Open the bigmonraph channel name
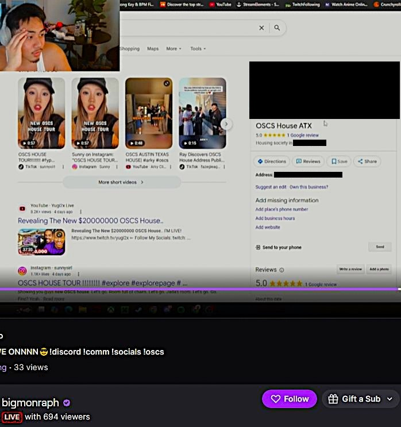401x427 pixels. [x=30, y=402]
